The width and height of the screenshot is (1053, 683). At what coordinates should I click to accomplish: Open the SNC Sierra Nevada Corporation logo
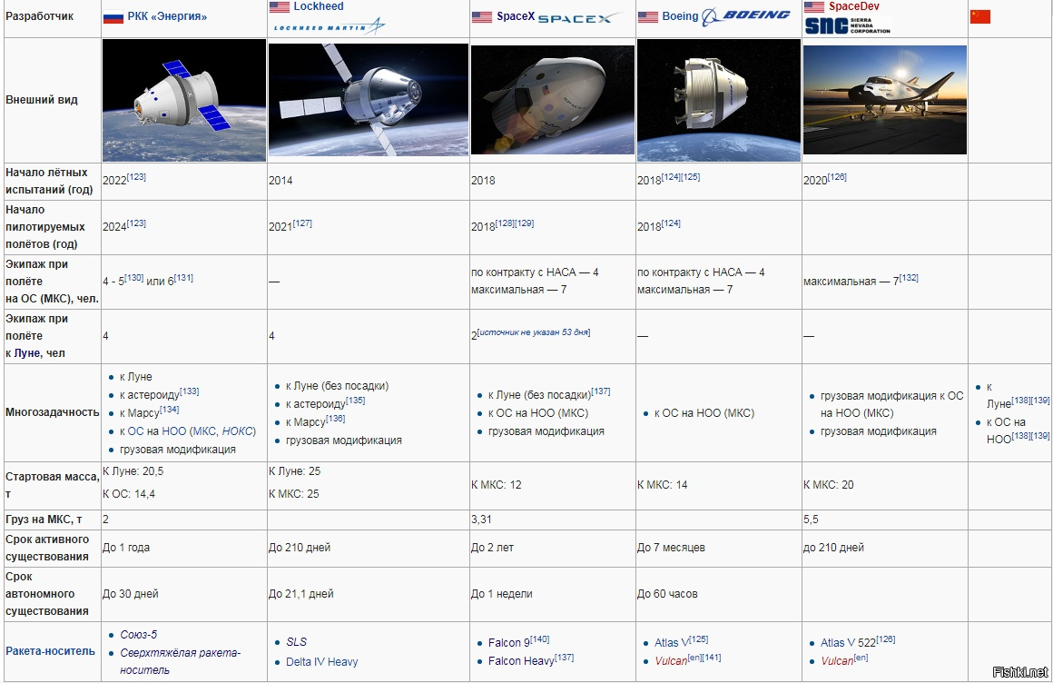[x=848, y=25]
